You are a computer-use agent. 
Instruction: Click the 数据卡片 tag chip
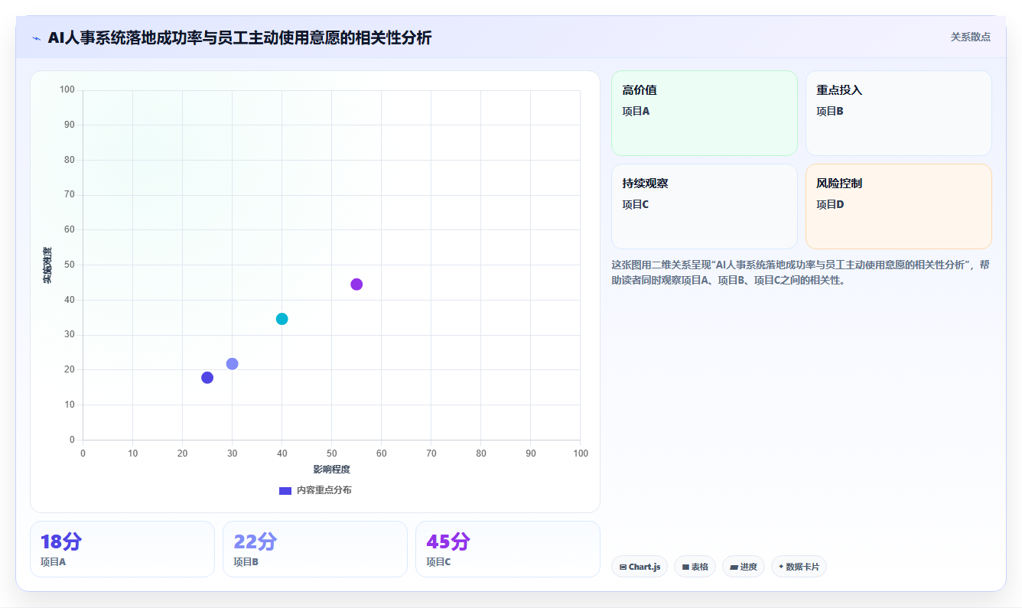[799, 567]
